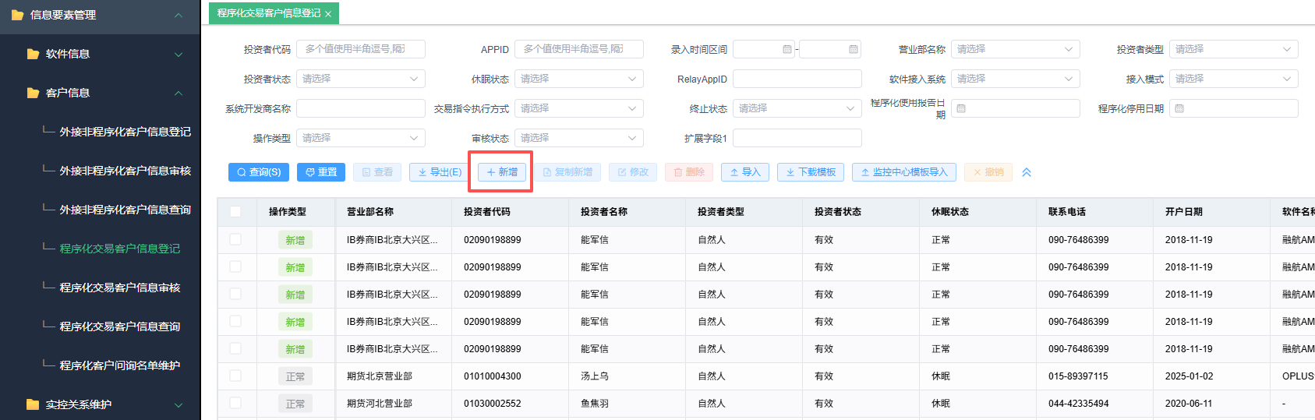Click the 重置 reset button
The width and height of the screenshot is (1315, 420).
(321, 172)
